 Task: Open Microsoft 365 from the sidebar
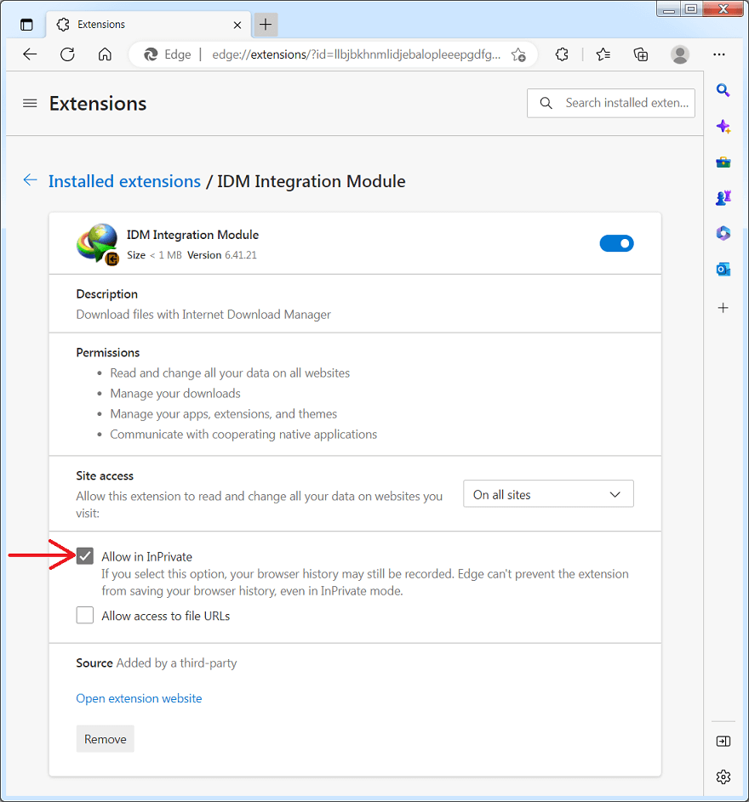point(723,233)
